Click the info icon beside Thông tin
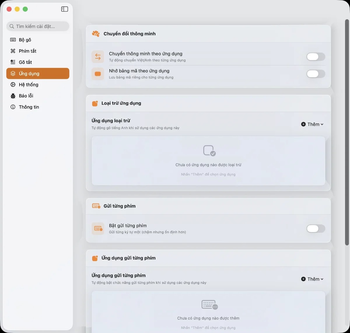This screenshot has width=350, height=333. (13, 107)
